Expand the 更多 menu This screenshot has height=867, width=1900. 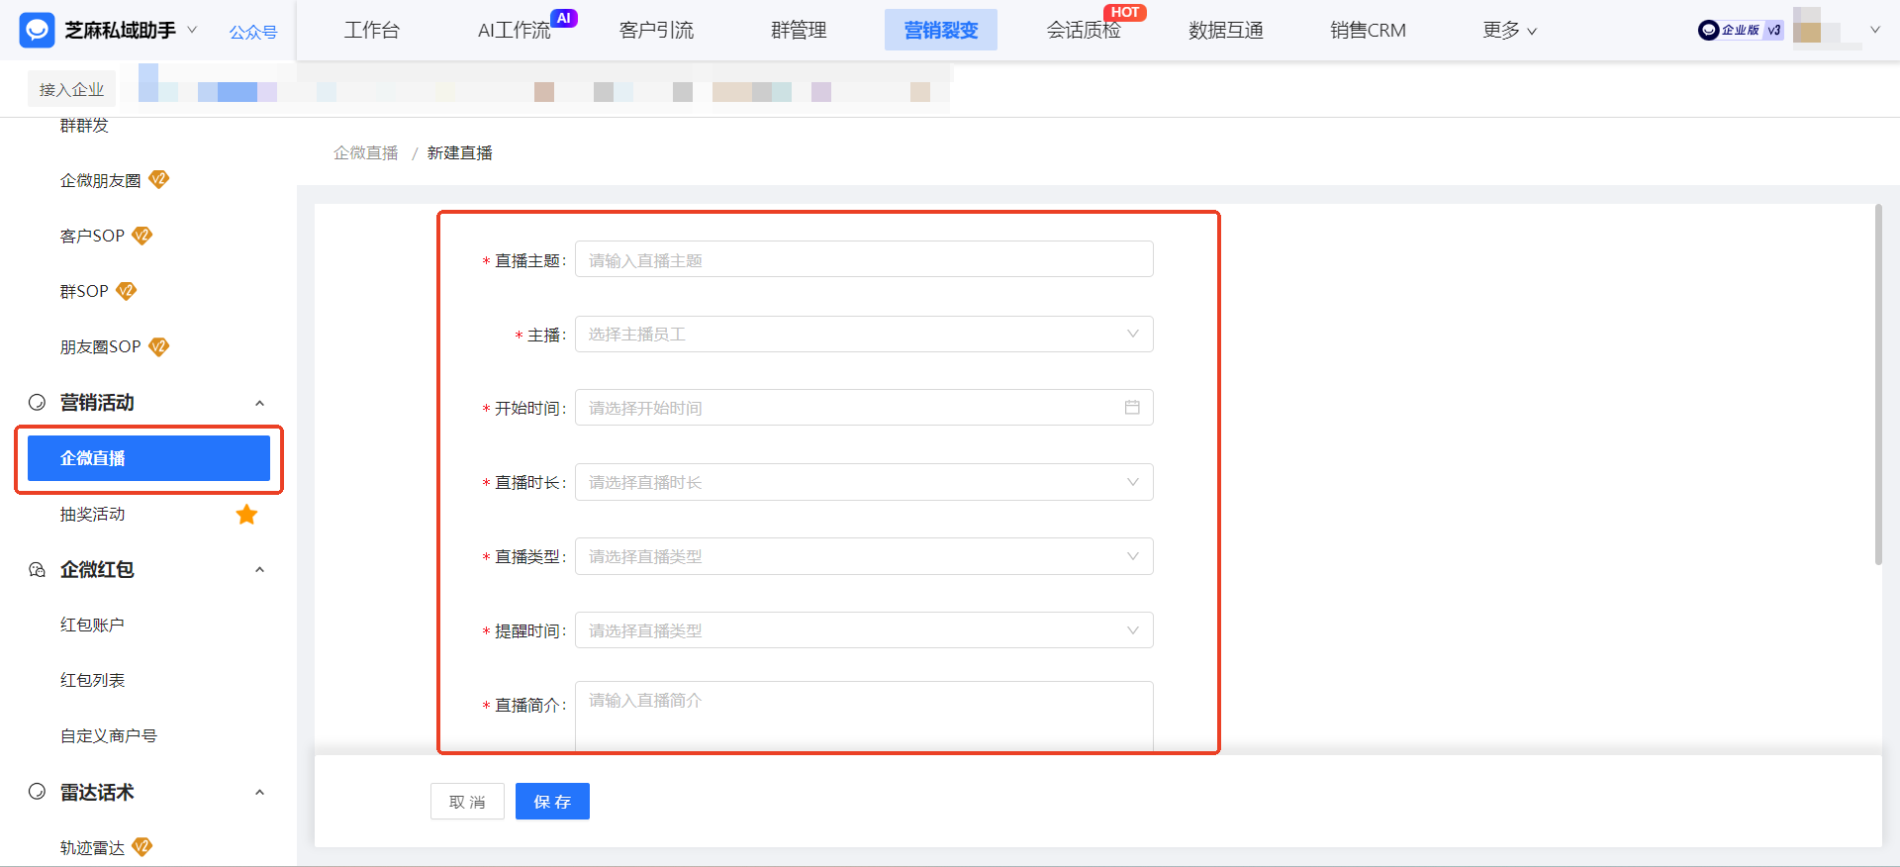tap(1509, 31)
